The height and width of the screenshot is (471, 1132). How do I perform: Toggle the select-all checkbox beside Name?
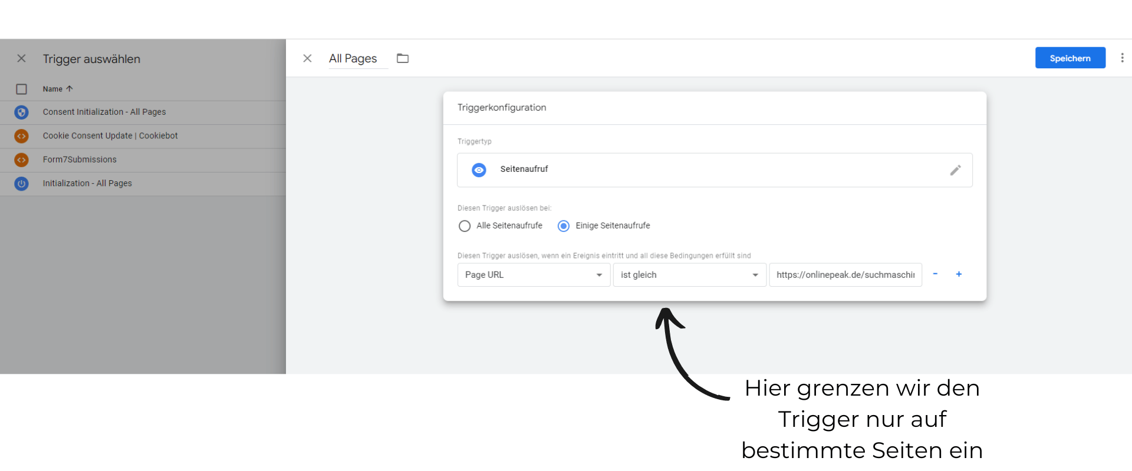pos(21,89)
